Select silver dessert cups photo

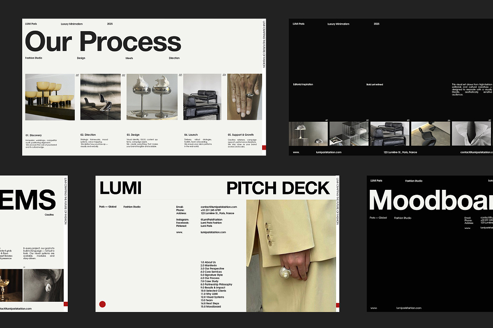152,97
